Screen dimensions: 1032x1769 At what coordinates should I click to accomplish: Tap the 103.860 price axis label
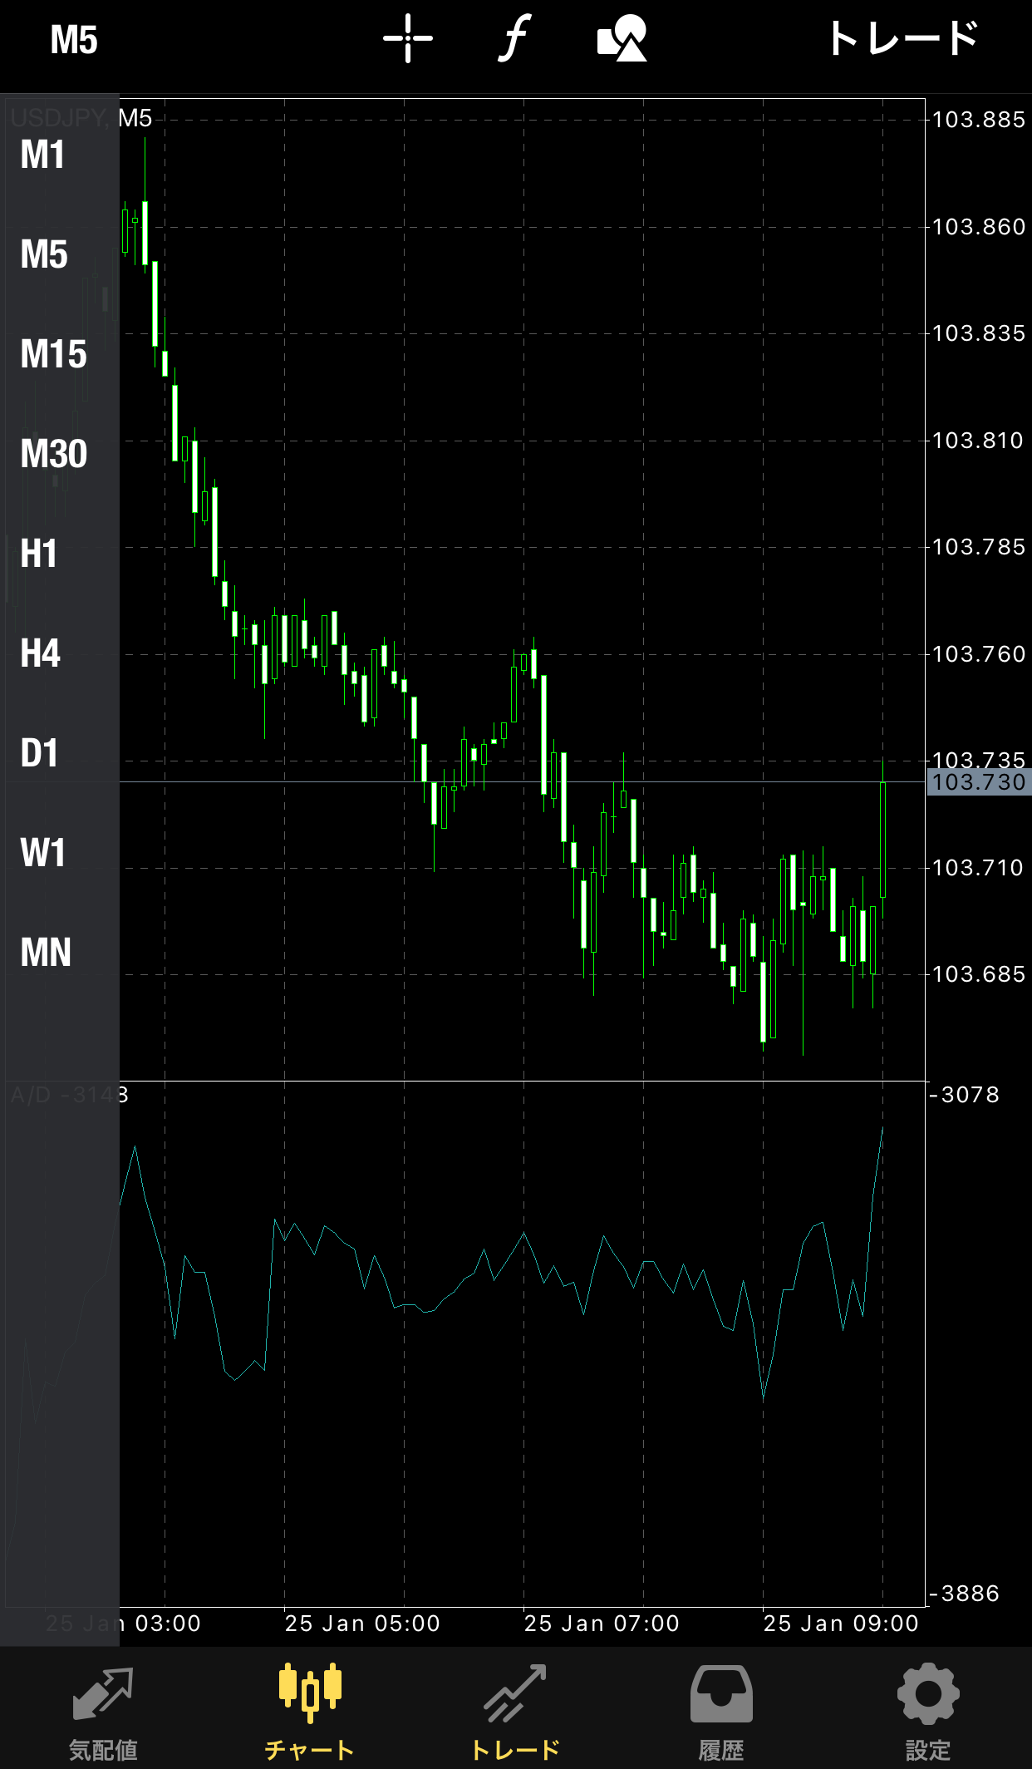[979, 227]
